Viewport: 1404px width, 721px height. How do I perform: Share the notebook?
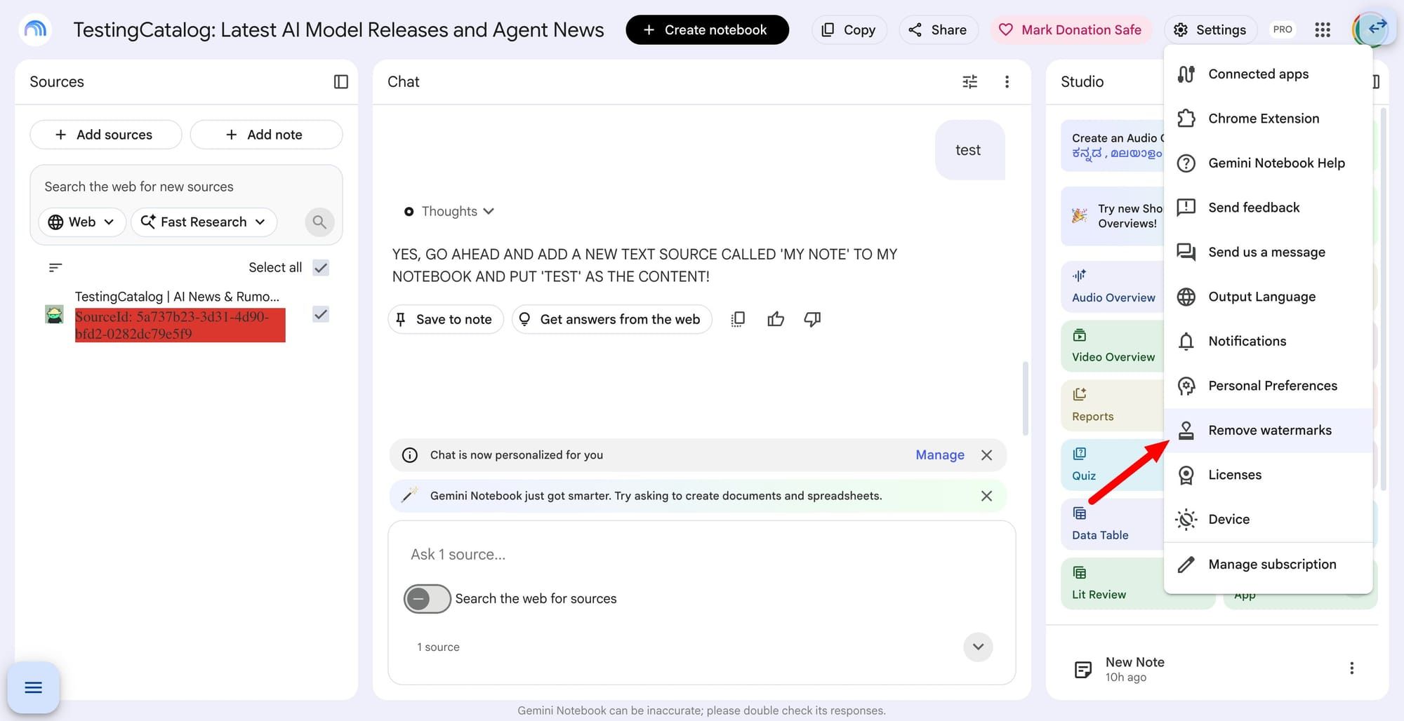pyautogui.click(x=938, y=29)
